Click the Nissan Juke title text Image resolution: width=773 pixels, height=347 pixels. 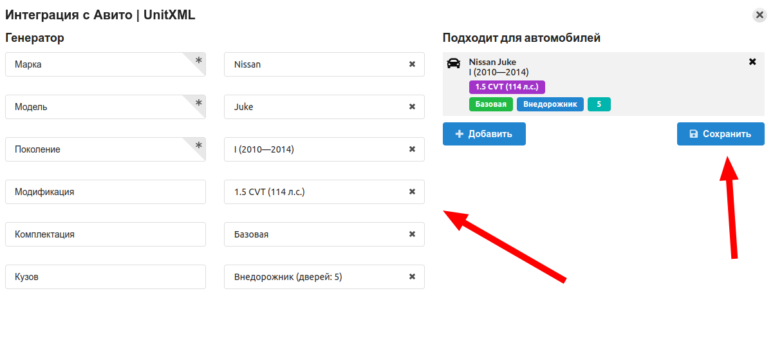pos(492,62)
